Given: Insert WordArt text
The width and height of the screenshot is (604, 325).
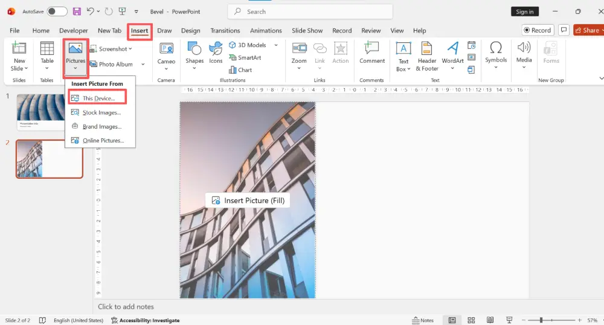Looking at the screenshot, I should tap(452, 57).
